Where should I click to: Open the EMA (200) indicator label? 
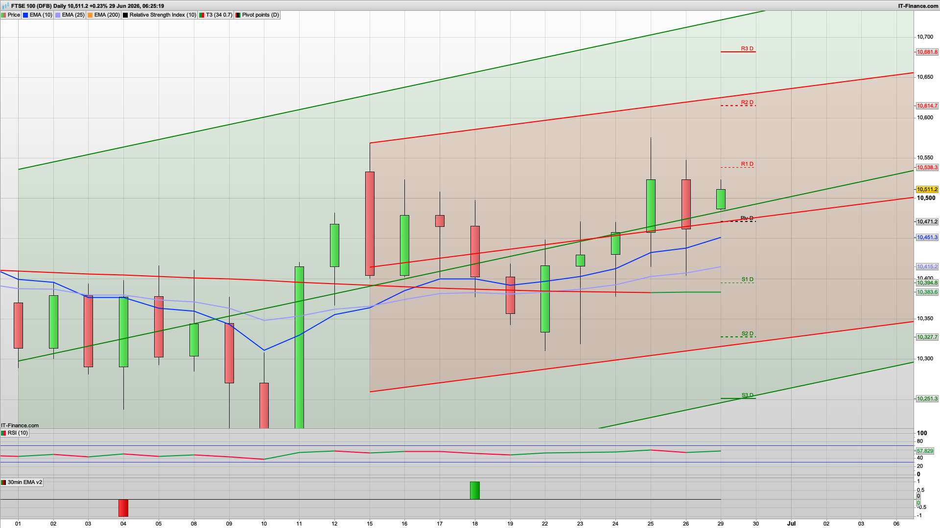tap(107, 15)
